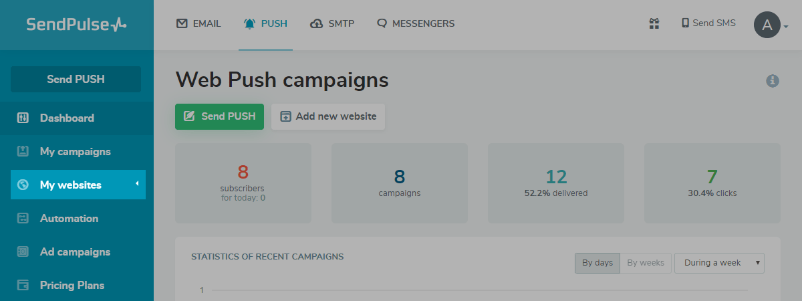Click the SendPulse logo
Image resolution: width=802 pixels, height=301 pixels.
click(x=76, y=25)
